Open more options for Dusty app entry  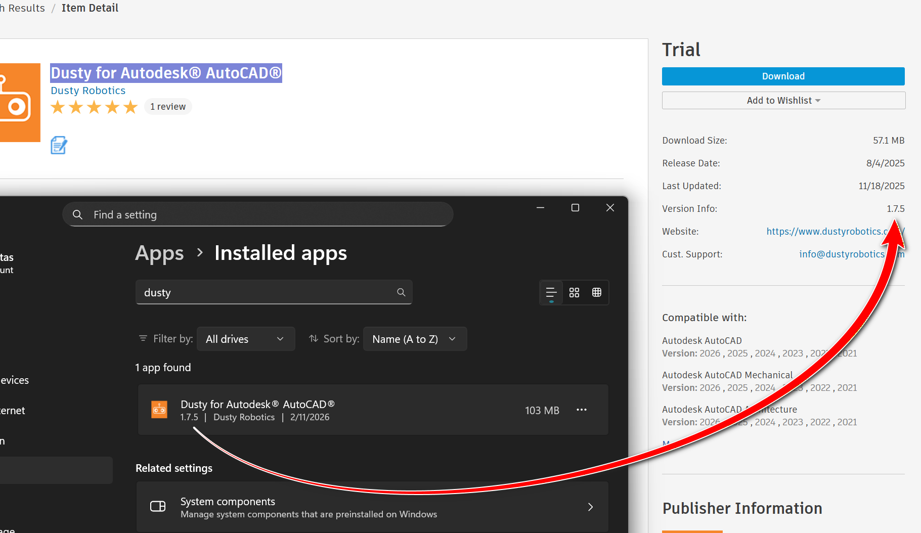tap(582, 410)
